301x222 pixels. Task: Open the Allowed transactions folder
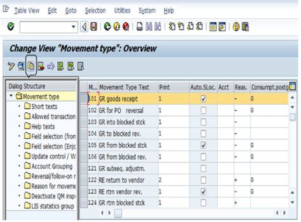pos(50,116)
